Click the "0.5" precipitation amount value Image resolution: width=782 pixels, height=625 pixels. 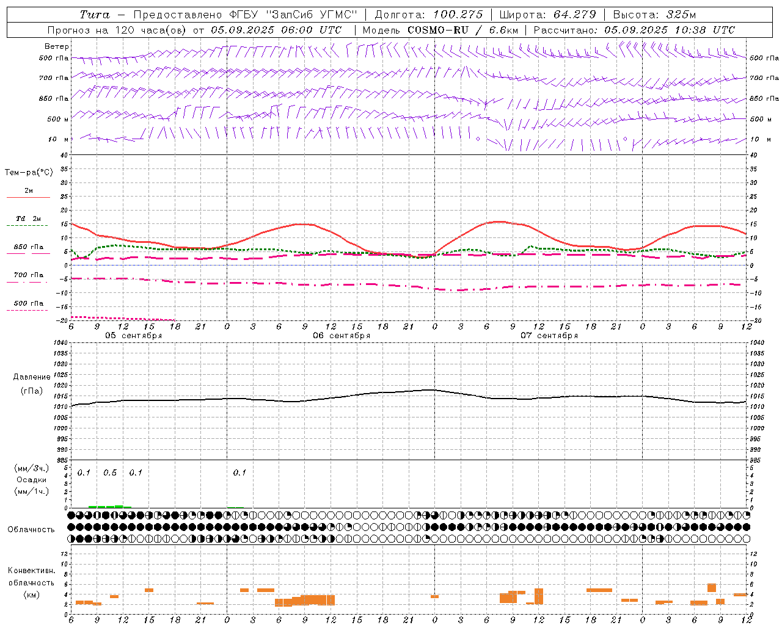click(110, 472)
